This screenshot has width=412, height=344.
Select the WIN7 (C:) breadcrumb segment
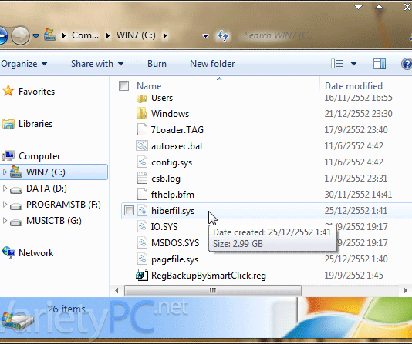136,35
